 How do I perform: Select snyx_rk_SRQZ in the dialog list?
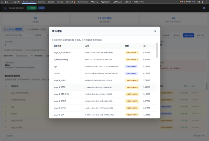click(x=60, y=87)
